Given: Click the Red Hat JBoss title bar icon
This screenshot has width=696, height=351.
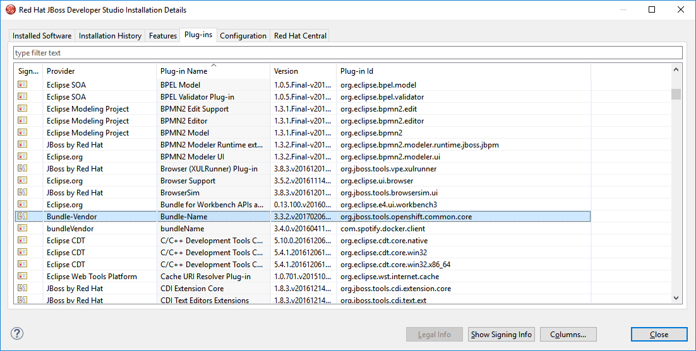Looking at the screenshot, I should 11,9.
